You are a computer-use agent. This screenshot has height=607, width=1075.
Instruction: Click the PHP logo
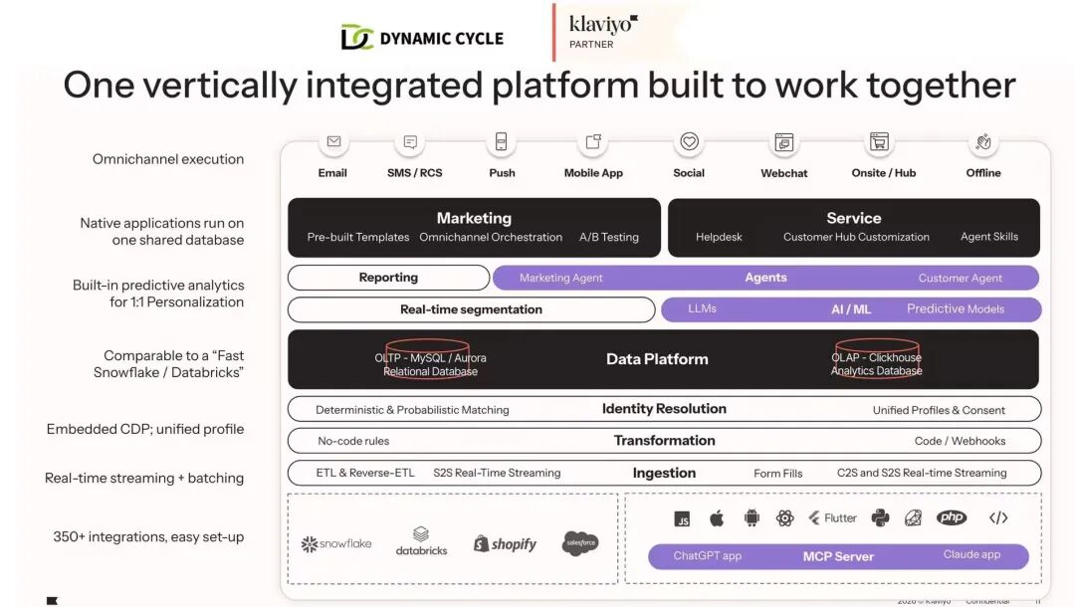pyautogui.click(x=952, y=518)
